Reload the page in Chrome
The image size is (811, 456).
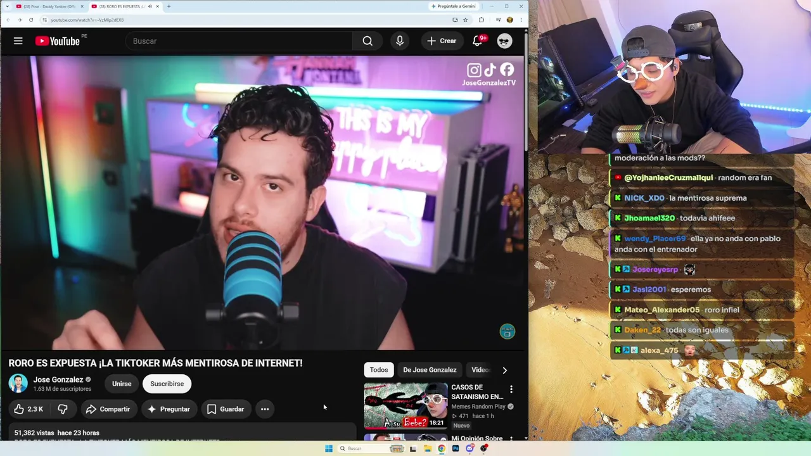pyautogui.click(x=31, y=20)
